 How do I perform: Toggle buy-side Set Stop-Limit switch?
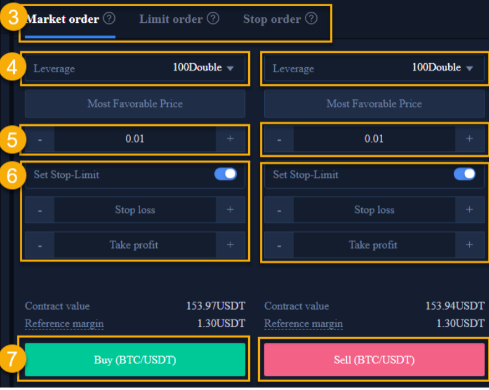[x=225, y=174]
